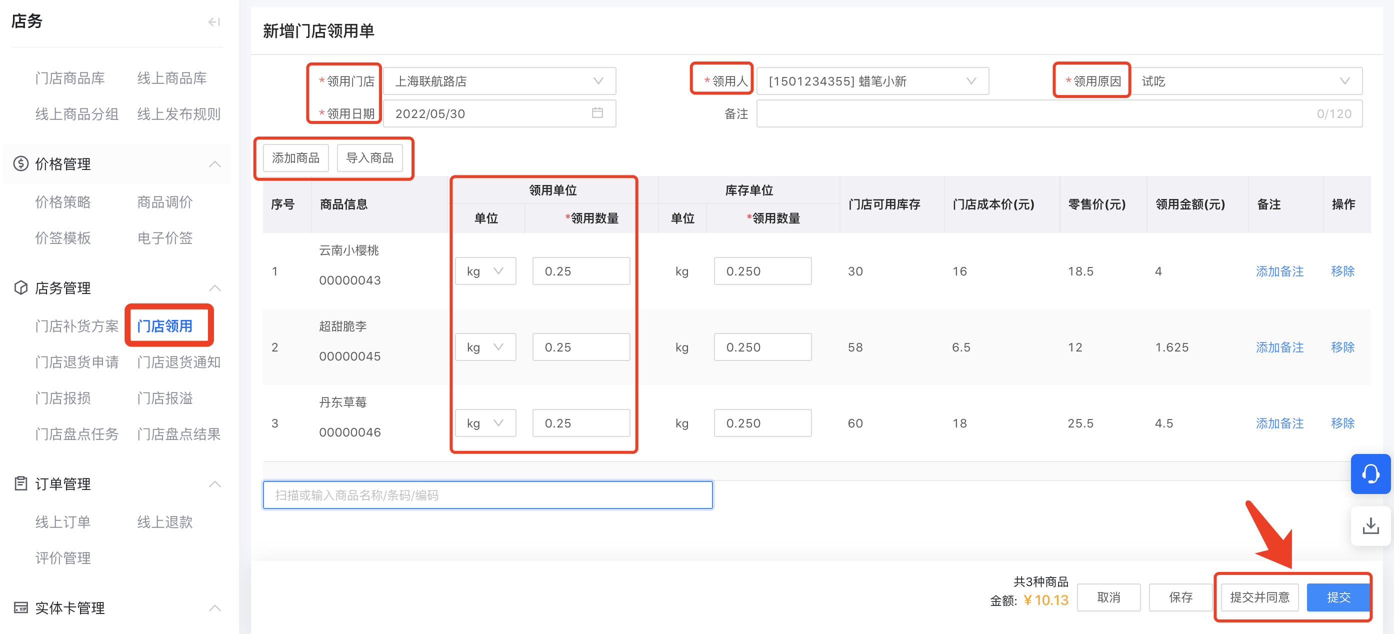This screenshot has width=1394, height=634.
Task: Click 添加备注 for 超甜脆李 row
Action: (x=1279, y=347)
